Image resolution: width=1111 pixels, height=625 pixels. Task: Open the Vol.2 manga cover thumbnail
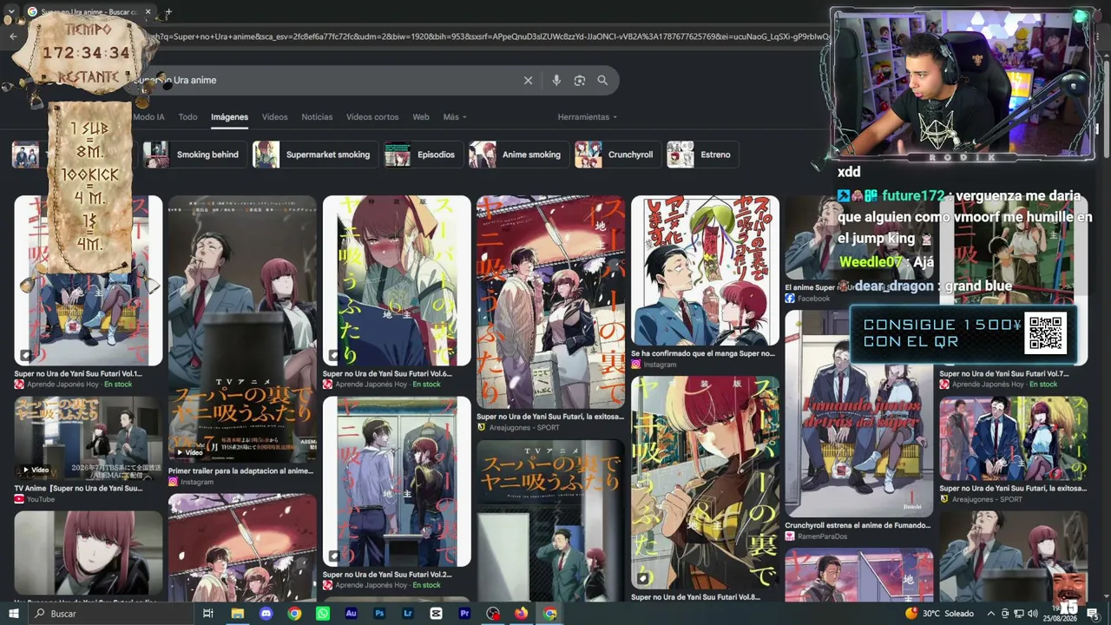397,482
